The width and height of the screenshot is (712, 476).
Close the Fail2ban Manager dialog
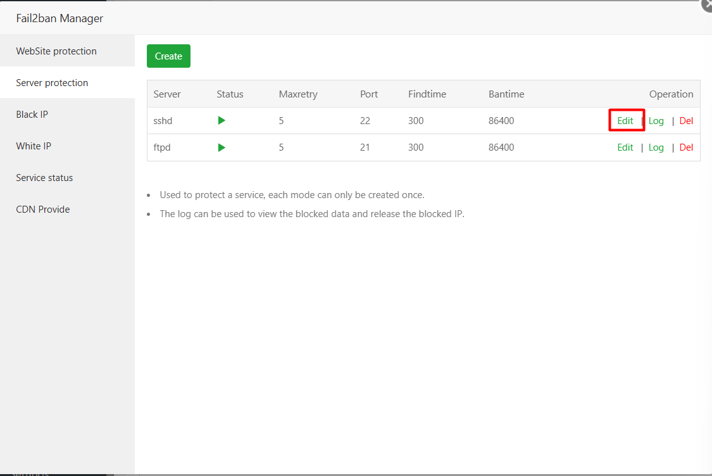(708, 4)
